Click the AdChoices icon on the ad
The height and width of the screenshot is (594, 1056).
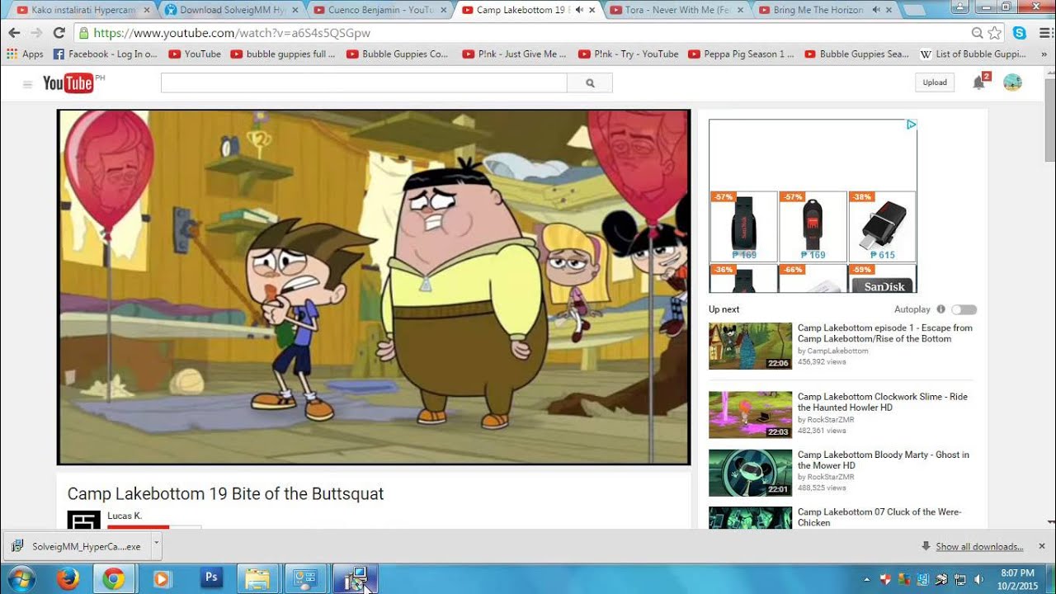pos(911,125)
